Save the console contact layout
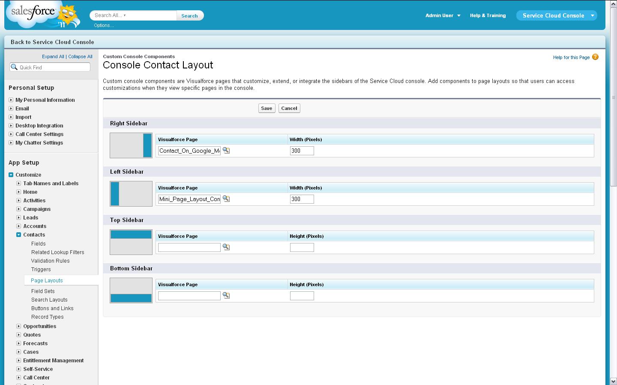This screenshot has height=385, width=617. tap(267, 108)
